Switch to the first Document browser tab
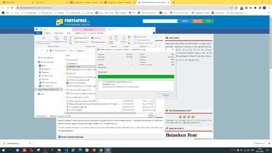 pyautogui.click(x=18, y=3)
